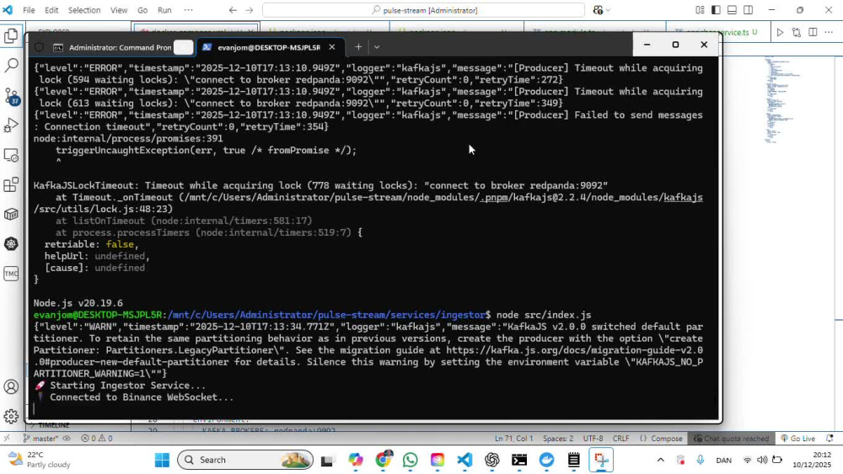
Task: Open editor More Actions ellipsis
Action: [829, 32]
